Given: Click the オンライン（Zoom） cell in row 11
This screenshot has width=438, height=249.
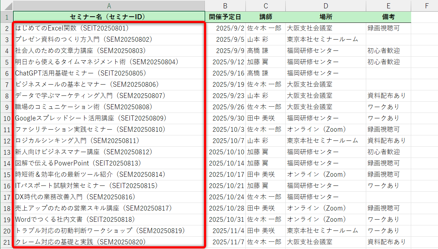Looking at the screenshot, I should 326,129.
